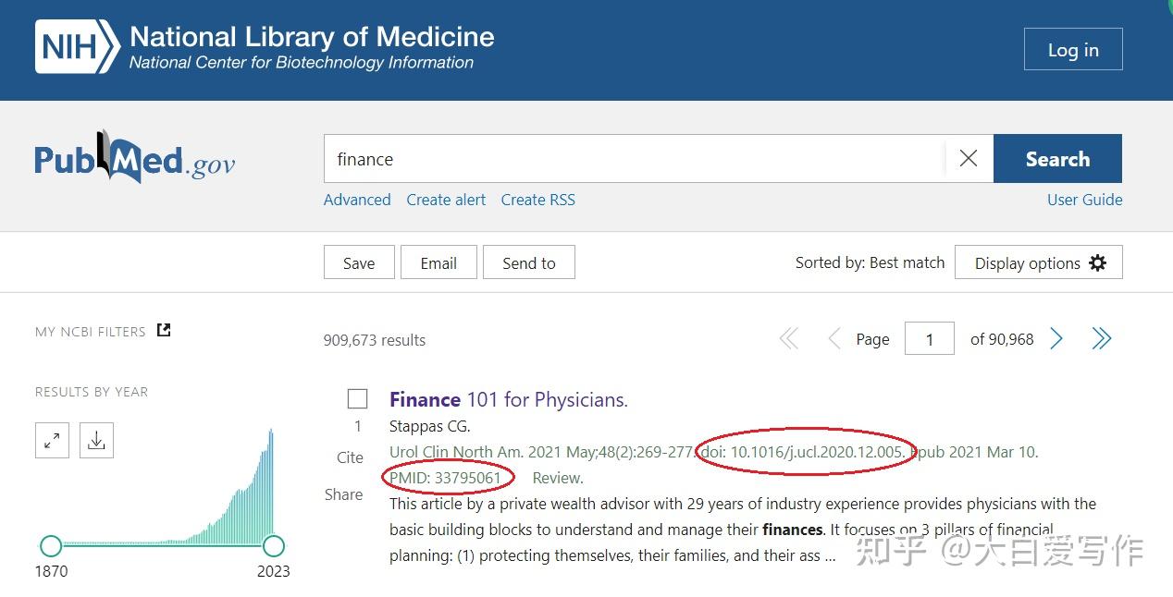Go to the next results page
Screen dimensions: 1173x597
click(1056, 338)
